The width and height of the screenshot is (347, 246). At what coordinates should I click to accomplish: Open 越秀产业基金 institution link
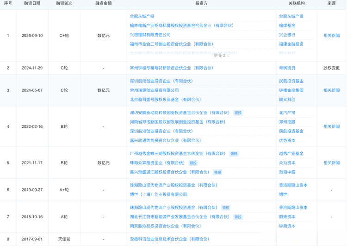[291, 154]
